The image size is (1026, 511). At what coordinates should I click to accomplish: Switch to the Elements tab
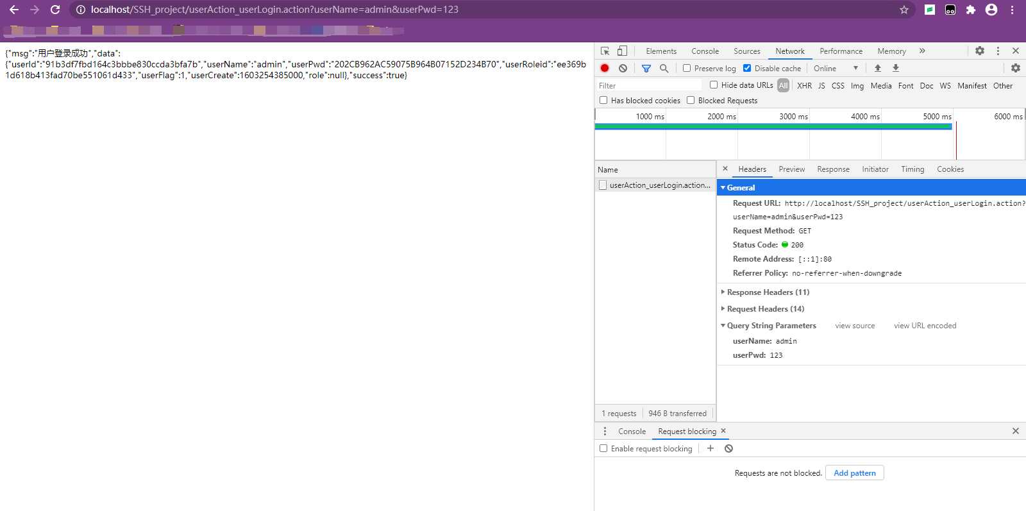tap(661, 51)
